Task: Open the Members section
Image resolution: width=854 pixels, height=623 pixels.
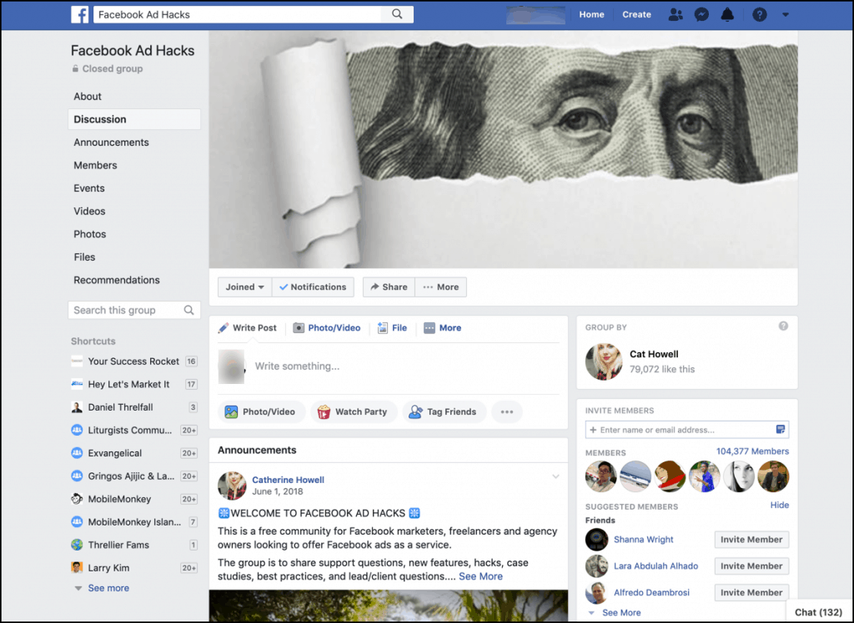Action: point(95,165)
